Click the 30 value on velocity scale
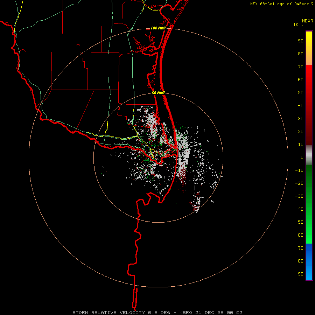 [x=301, y=119]
